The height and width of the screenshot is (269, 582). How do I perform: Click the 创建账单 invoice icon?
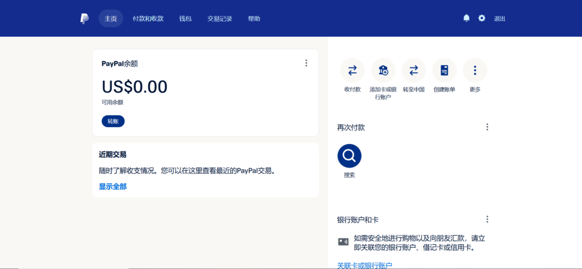[444, 70]
